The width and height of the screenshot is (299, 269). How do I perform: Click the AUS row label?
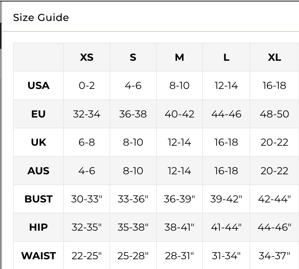point(39,171)
